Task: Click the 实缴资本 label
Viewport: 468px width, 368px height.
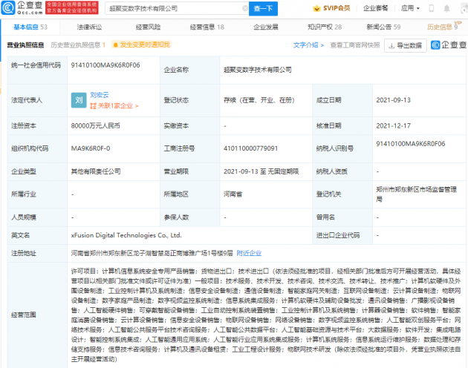Action: coord(176,126)
